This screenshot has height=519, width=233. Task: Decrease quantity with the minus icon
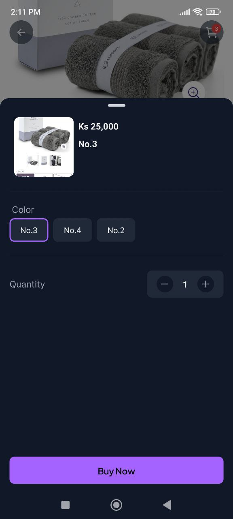point(164,284)
